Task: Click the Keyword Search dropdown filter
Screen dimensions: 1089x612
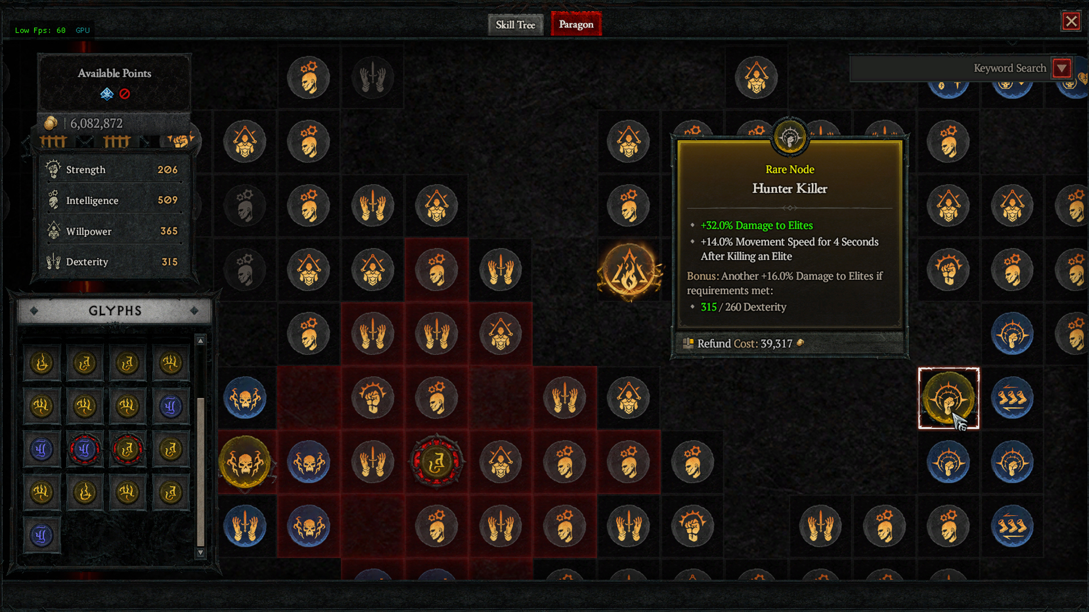Action: point(1063,68)
